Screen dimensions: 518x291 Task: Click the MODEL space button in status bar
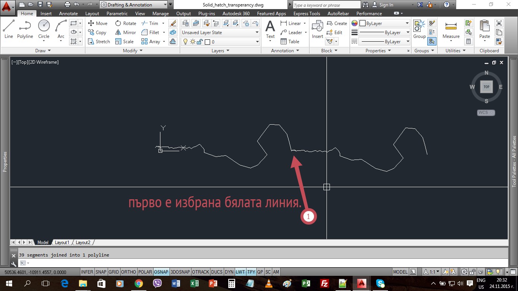tap(400, 272)
